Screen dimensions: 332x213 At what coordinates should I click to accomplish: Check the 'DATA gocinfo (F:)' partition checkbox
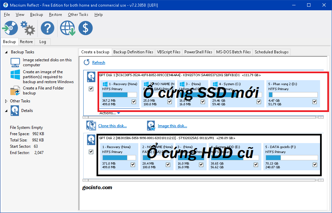point(315,164)
